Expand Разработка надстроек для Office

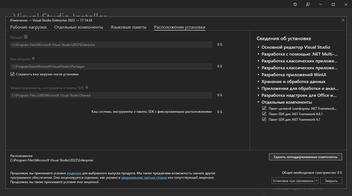(258, 95)
